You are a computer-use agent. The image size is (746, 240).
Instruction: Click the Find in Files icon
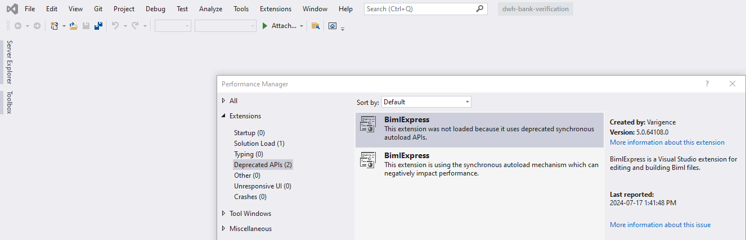(316, 26)
